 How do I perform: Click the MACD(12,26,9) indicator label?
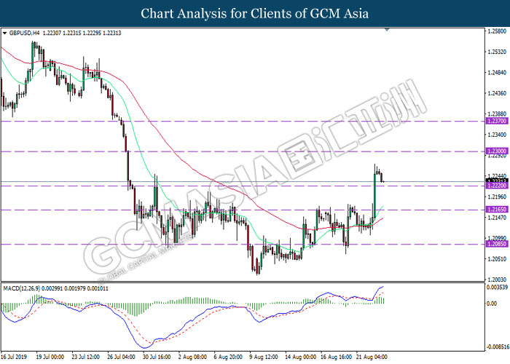pyautogui.click(x=55, y=288)
